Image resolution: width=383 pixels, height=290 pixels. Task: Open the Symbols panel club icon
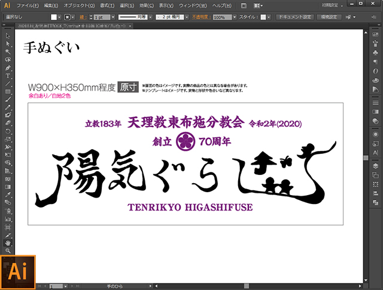[x=375, y=53]
